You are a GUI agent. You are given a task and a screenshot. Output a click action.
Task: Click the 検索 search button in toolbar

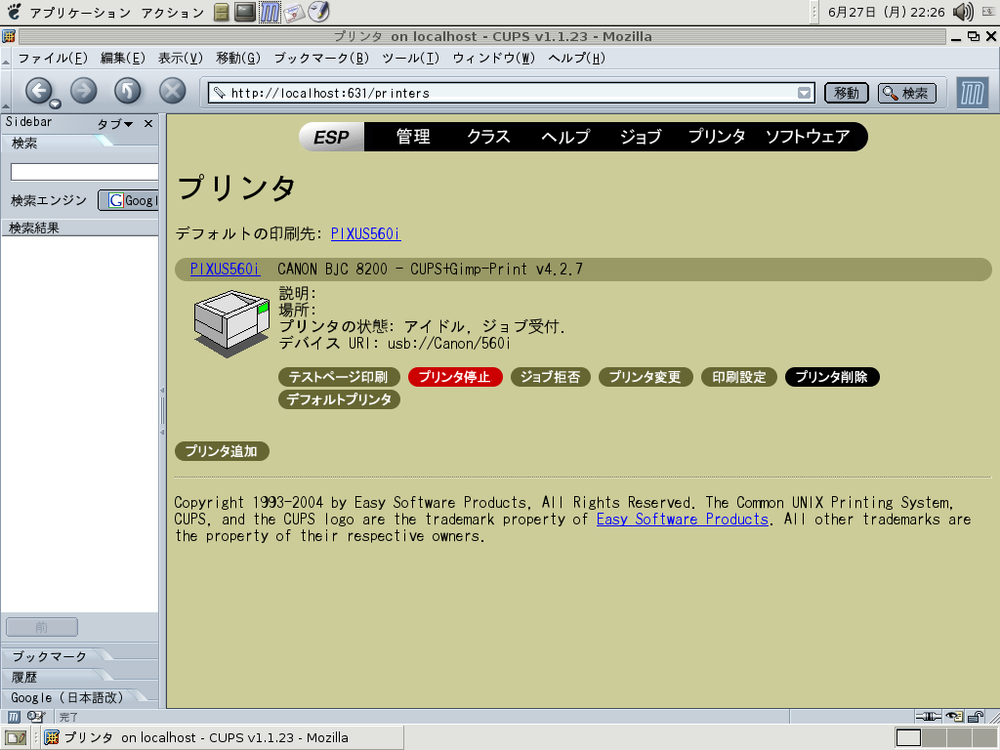coord(907,93)
